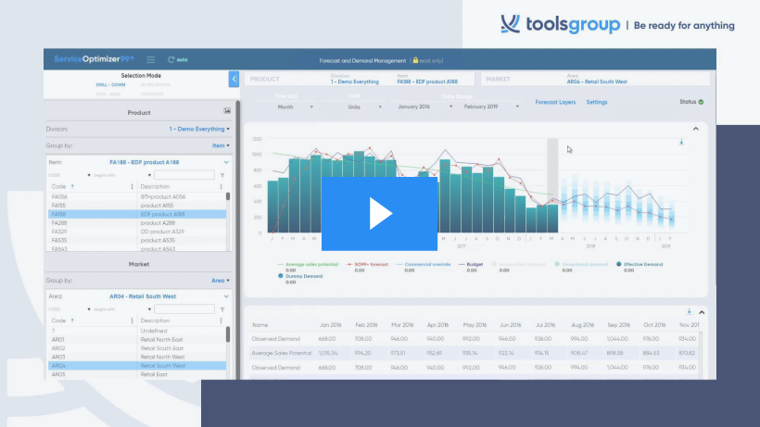Select item row FA056
760x427 pixels.
[x=137, y=197]
